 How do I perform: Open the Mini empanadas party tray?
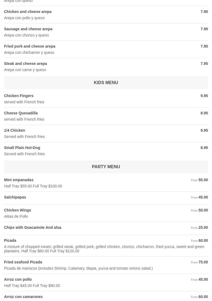point(19,180)
